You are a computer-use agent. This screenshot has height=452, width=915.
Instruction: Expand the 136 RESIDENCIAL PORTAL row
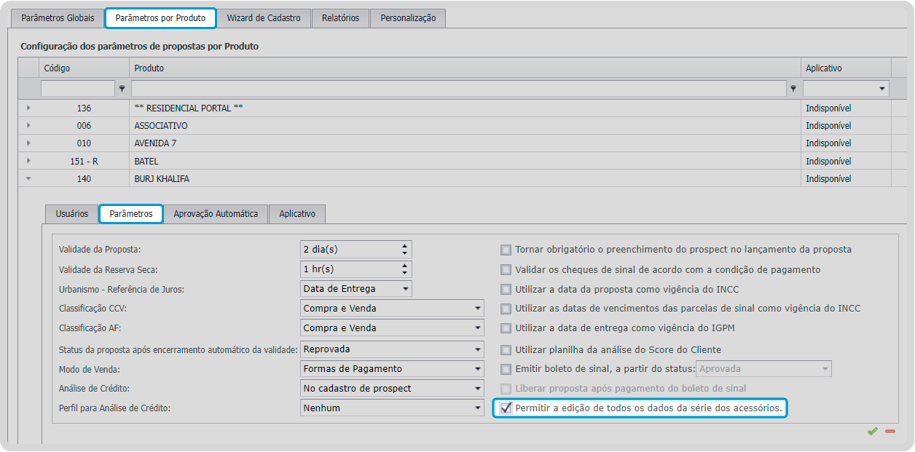click(x=28, y=108)
